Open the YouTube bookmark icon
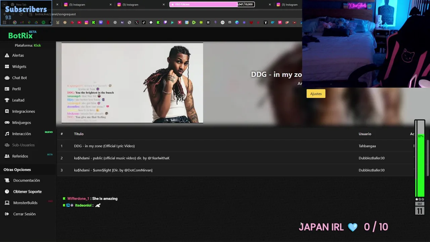Screen dimensions: 430x242 [x=79, y=23]
